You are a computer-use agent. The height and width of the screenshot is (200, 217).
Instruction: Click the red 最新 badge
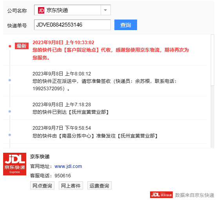[22, 46]
